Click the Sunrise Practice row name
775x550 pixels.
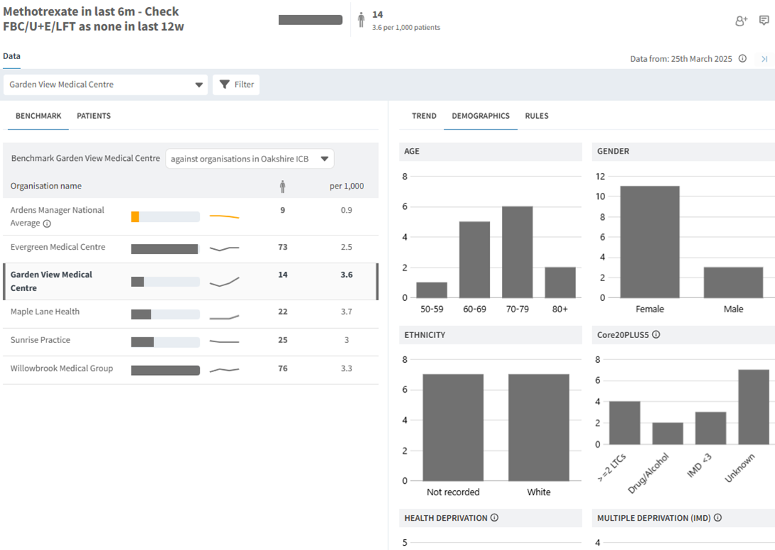[41, 340]
